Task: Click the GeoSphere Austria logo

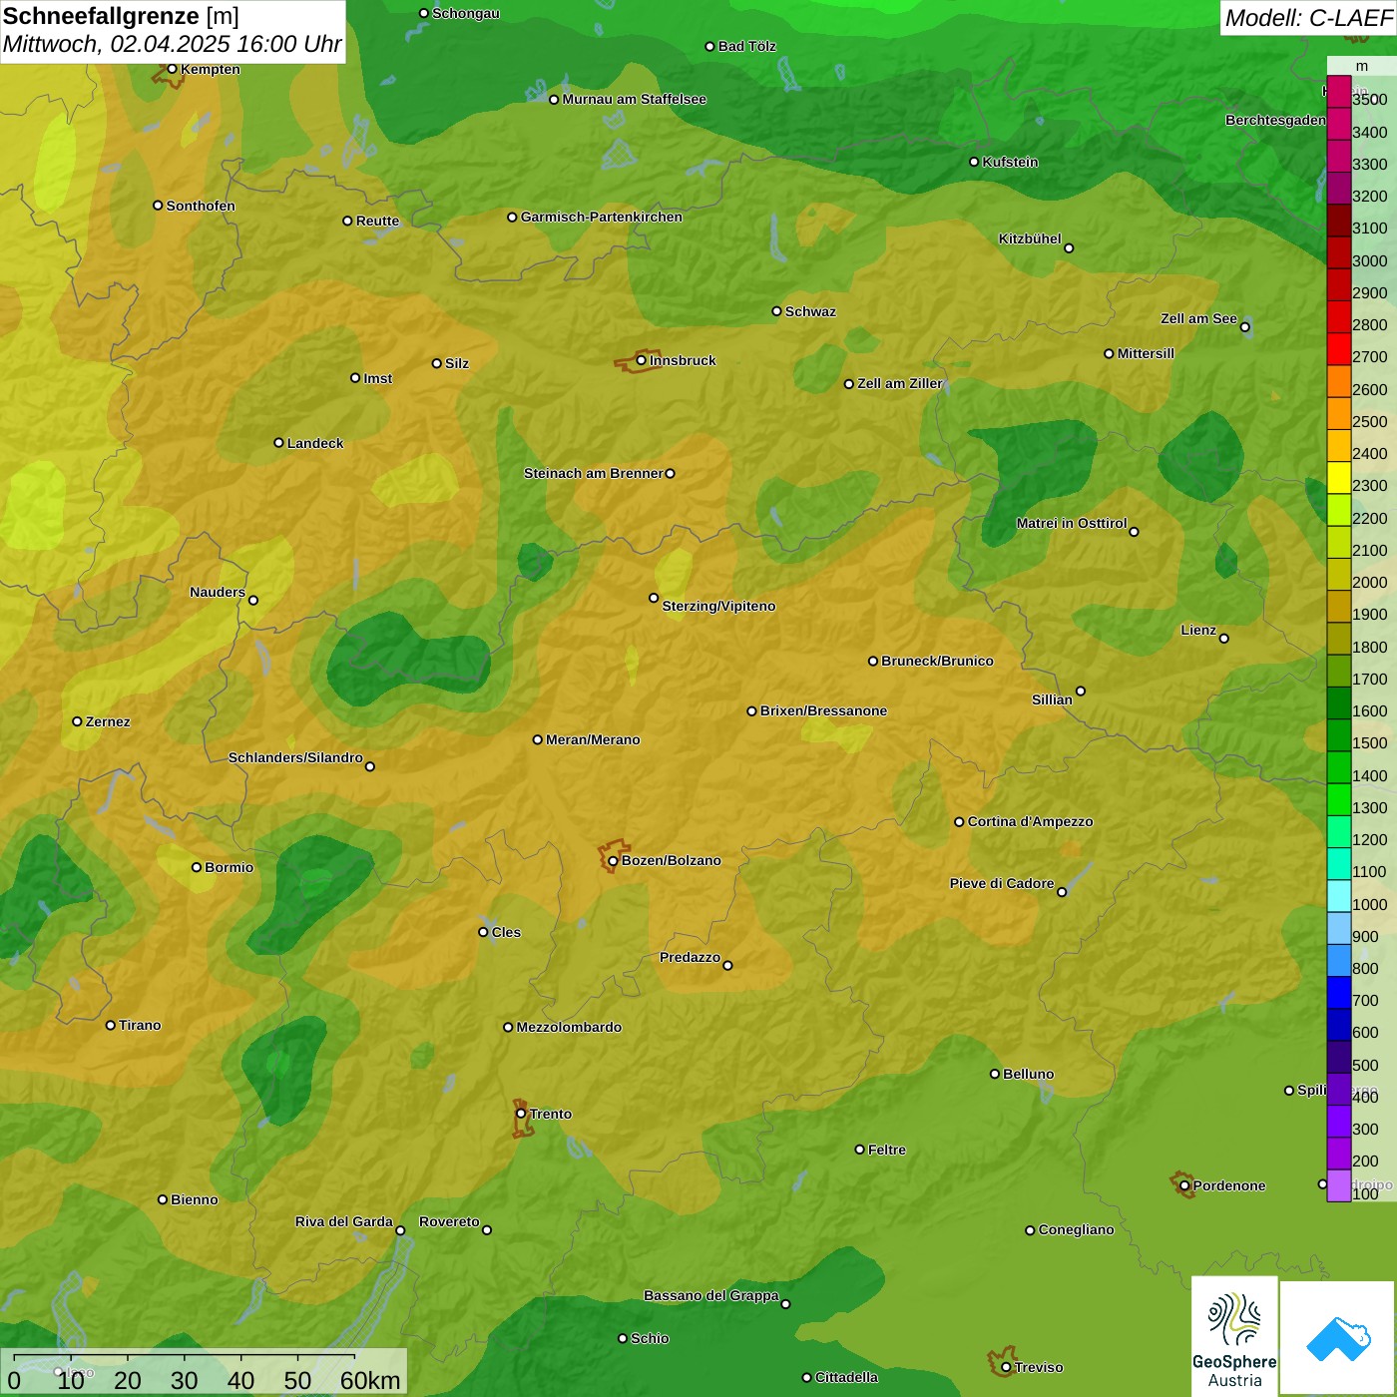Action: click(x=1234, y=1335)
